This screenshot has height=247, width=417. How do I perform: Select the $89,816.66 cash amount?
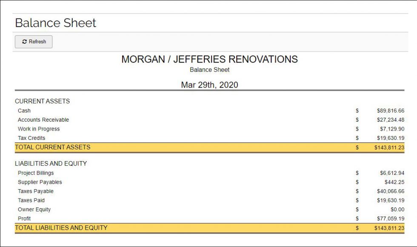(x=391, y=111)
